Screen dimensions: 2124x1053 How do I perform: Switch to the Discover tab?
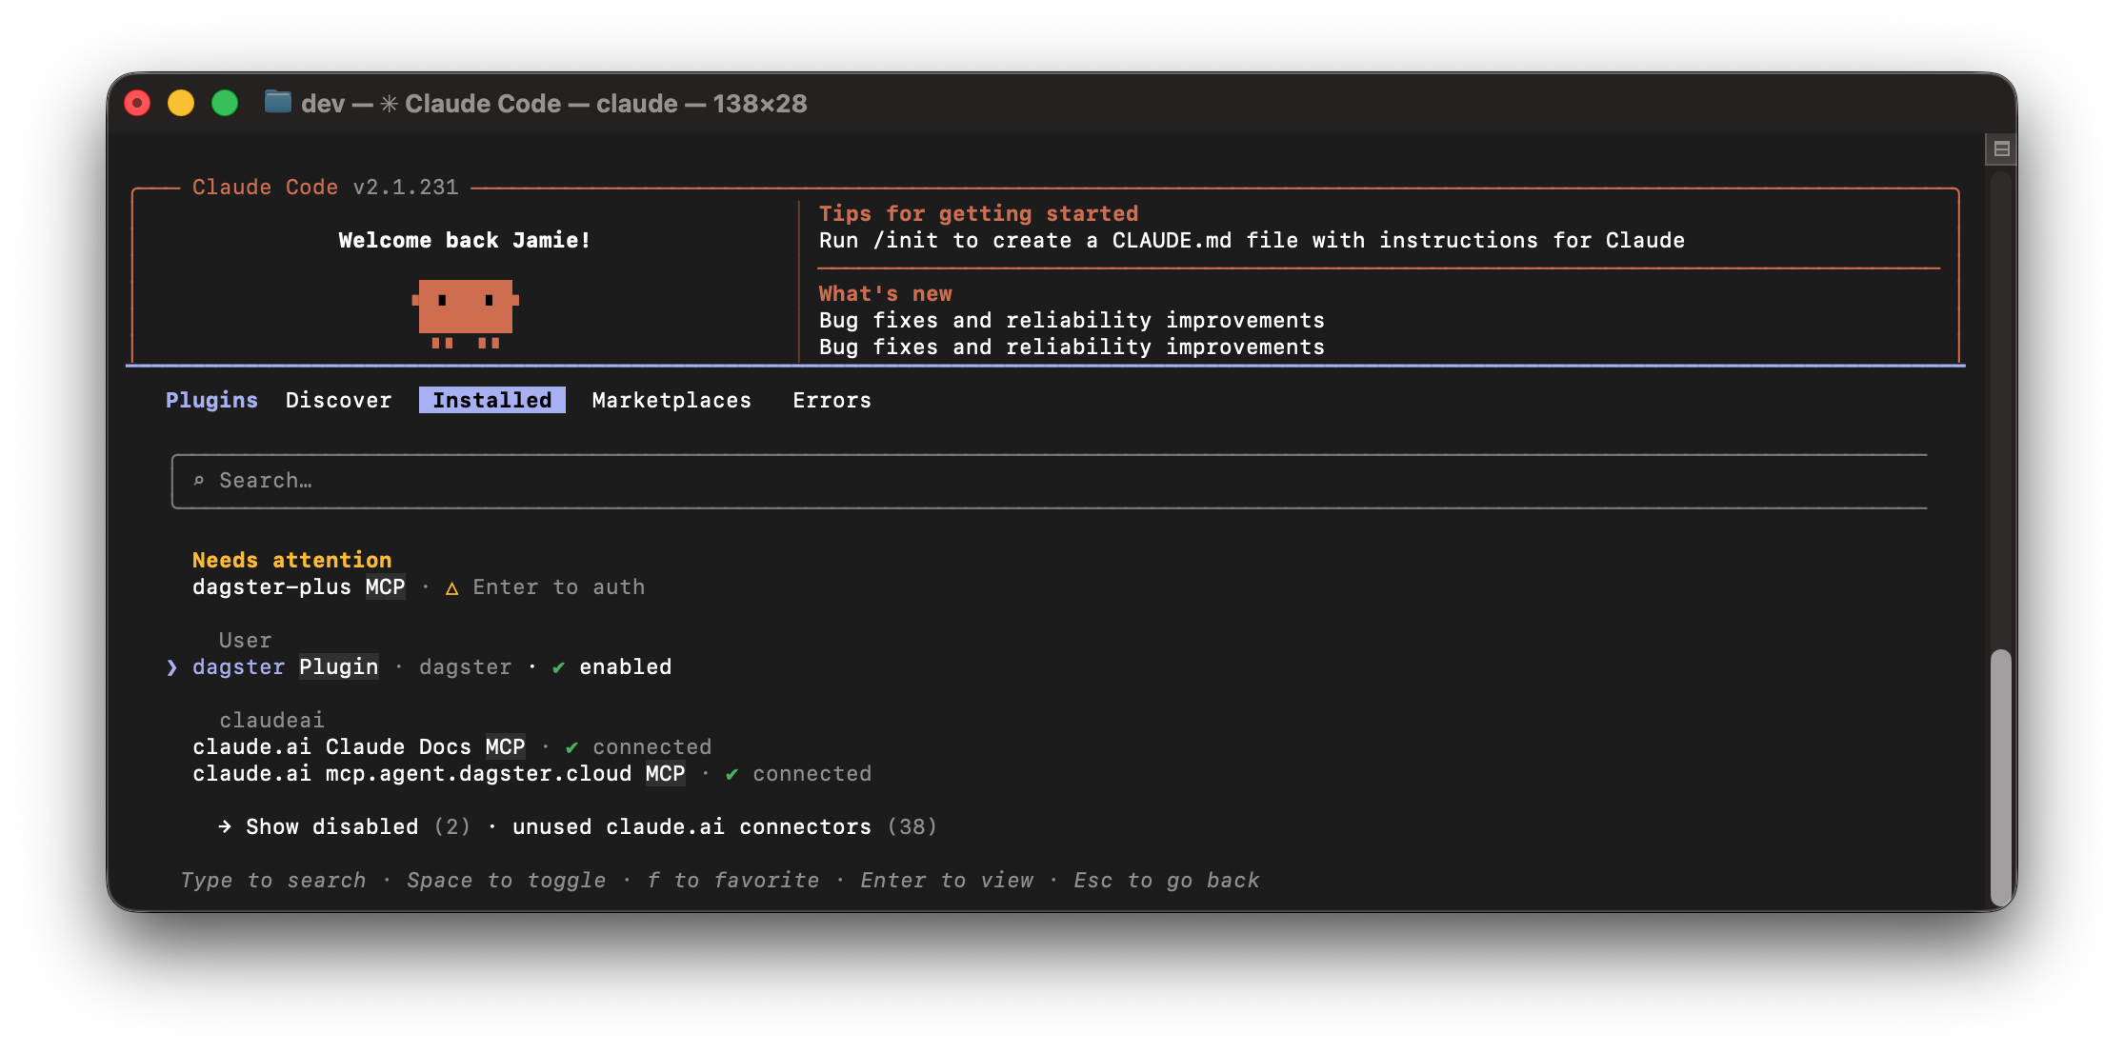pyautogui.click(x=338, y=400)
